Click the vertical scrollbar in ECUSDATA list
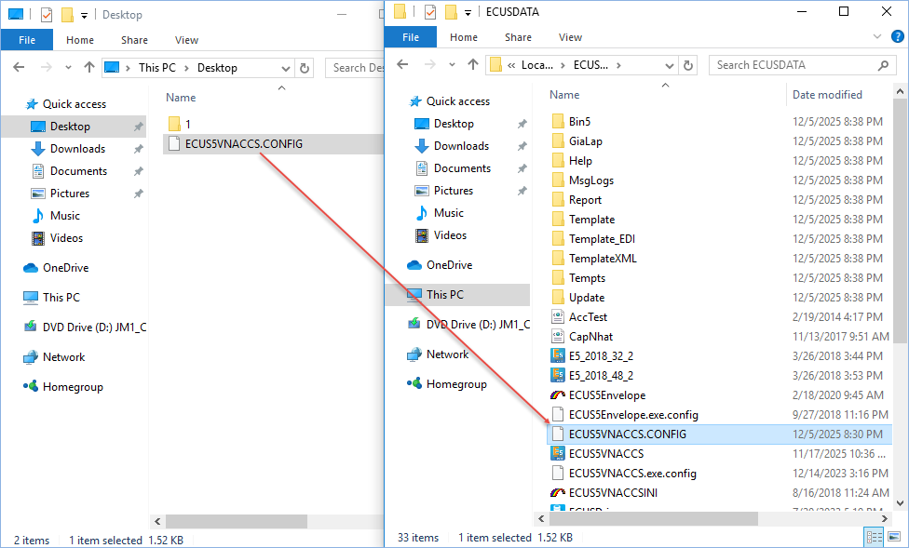Image resolution: width=909 pixels, height=548 pixels. tap(901, 279)
